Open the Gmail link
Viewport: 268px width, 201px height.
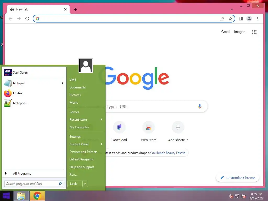pos(226,32)
